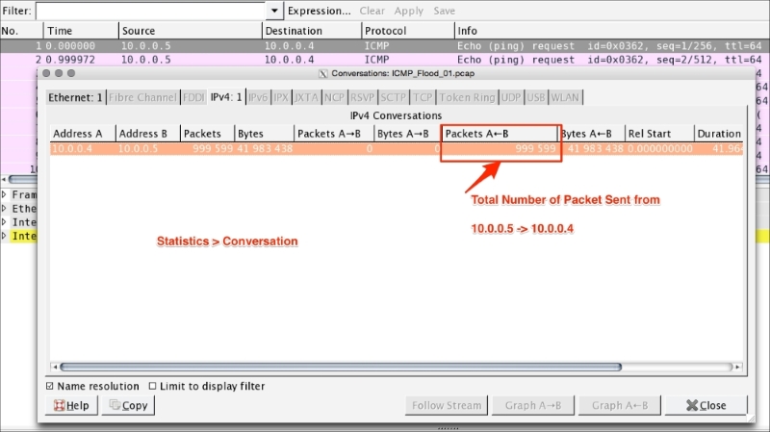
Task: Sort packet list by Source column
Action: click(x=190, y=31)
